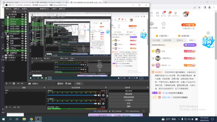Open the PS4拳皇15 mixer gear options
Screen dimensions: 217x122
[103, 104]
